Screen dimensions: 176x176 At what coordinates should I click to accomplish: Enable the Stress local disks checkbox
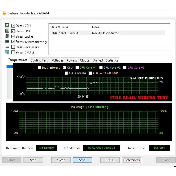point(13,47)
